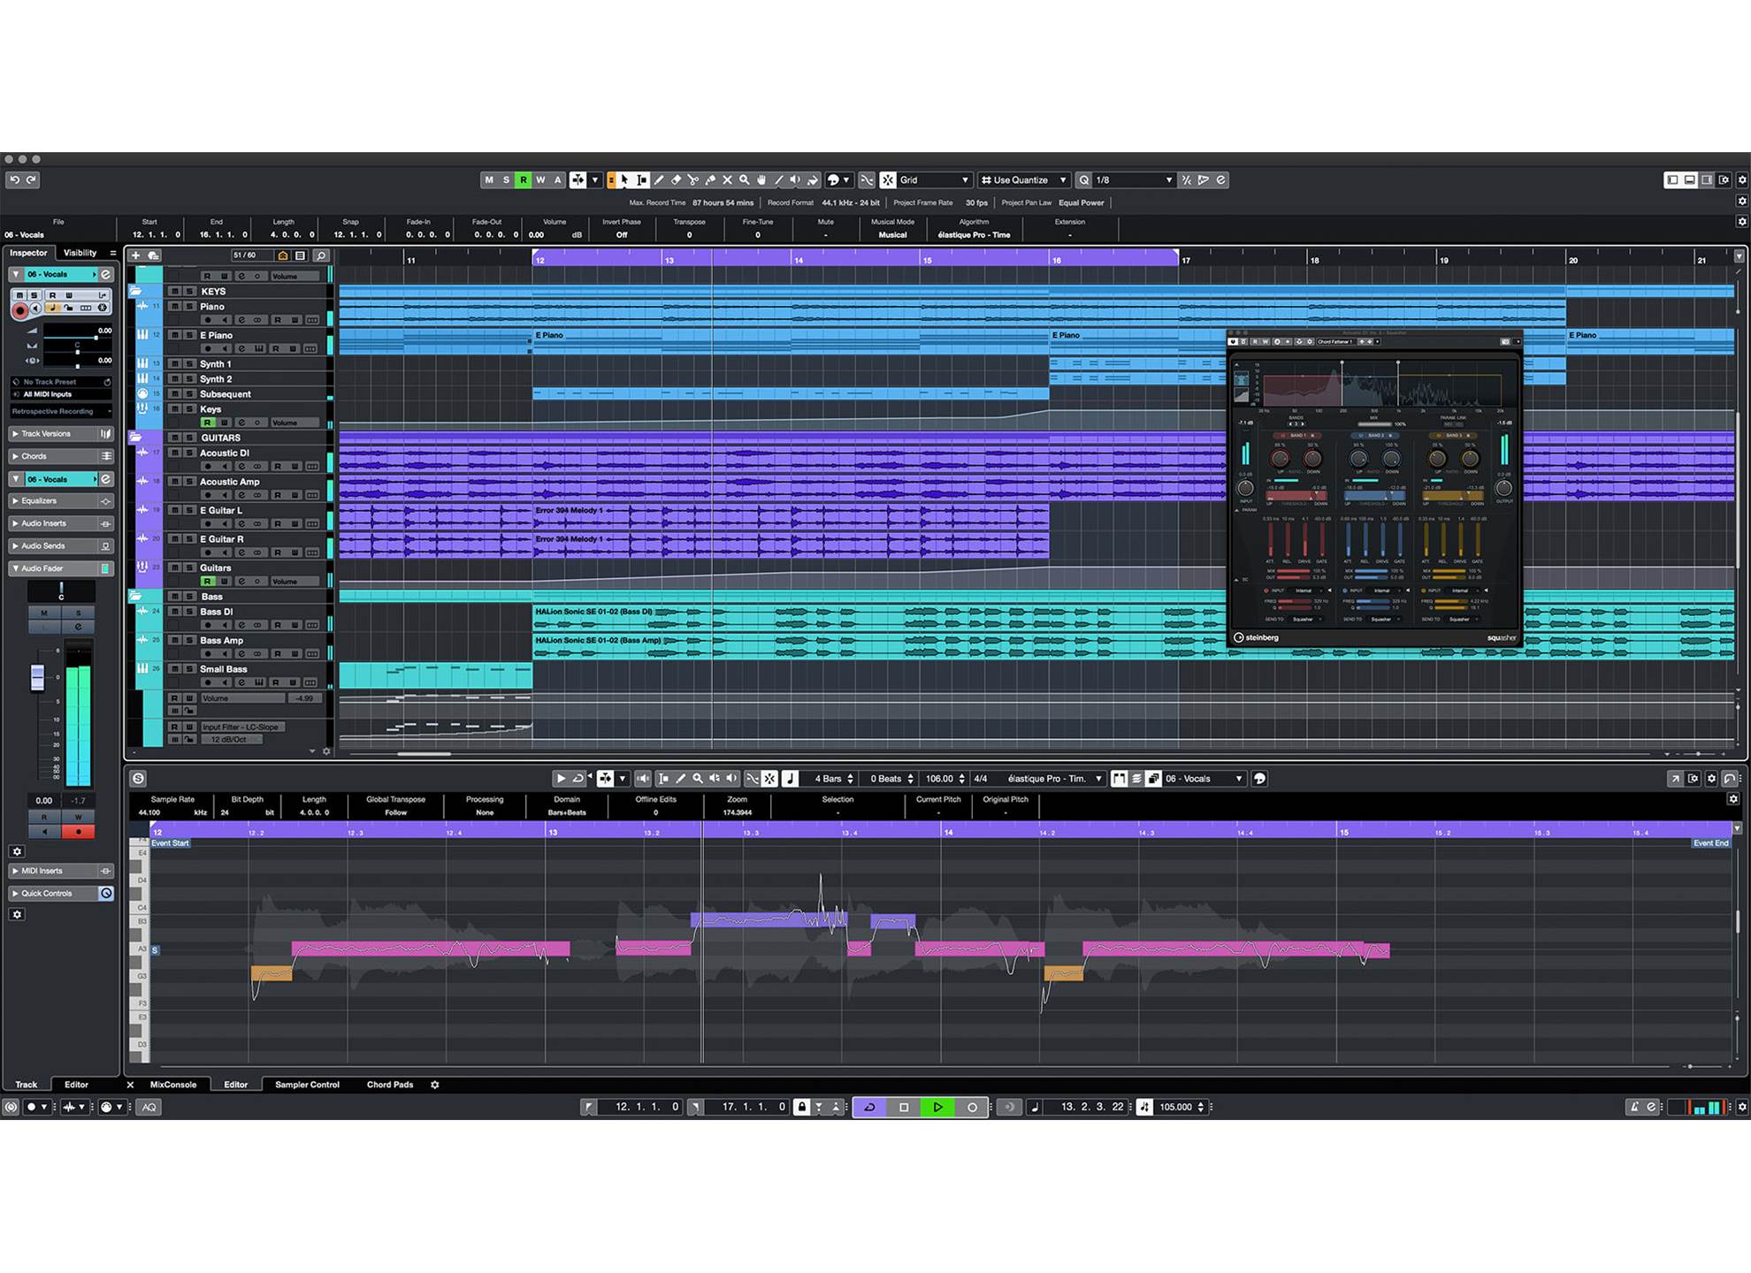Click the Record transport button
The width and height of the screenshot is (1751, 1273).
tap(972, 1107)
